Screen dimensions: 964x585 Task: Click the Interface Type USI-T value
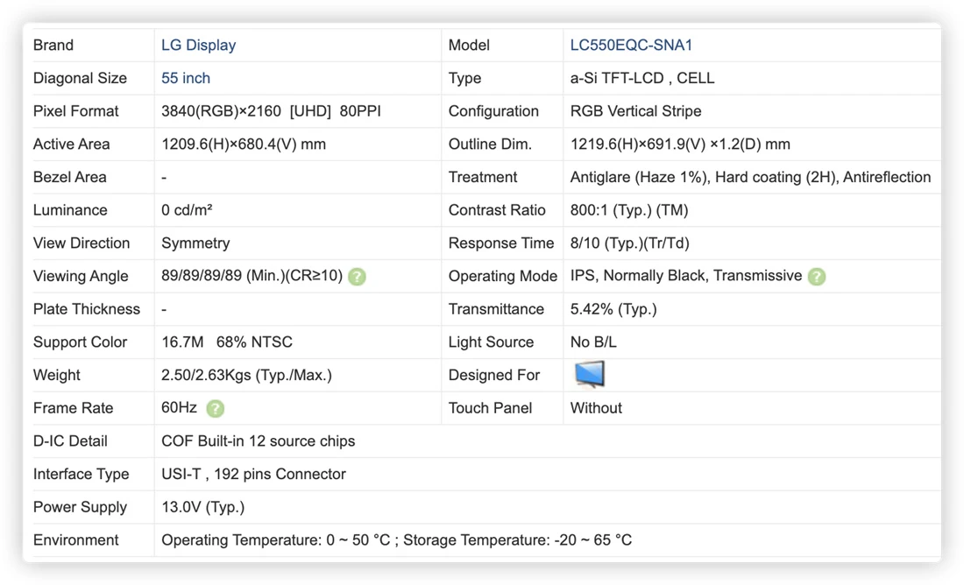click(253, 475)
